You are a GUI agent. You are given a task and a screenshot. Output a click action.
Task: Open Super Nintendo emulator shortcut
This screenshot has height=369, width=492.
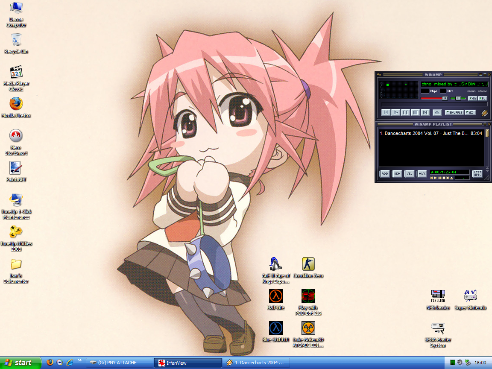pyautogui.click(x=470, y=300)
